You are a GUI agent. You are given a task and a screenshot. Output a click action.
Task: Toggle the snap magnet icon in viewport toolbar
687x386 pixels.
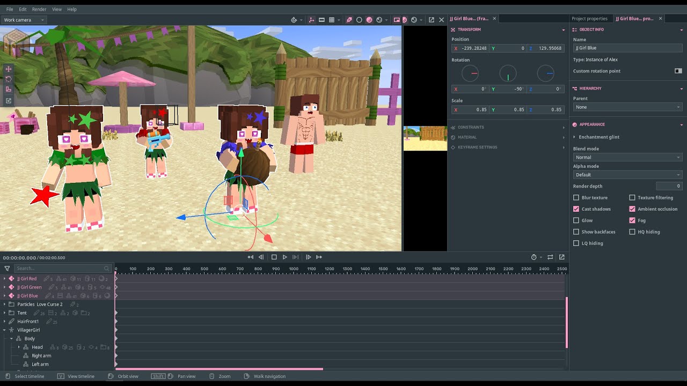click(x=294, y=20)
